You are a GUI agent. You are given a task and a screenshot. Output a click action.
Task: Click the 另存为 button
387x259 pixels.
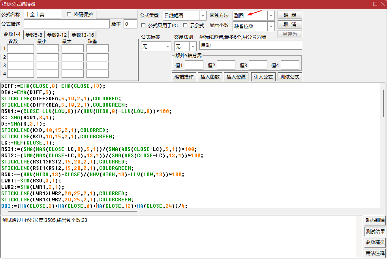pyautogui.click(x=290, y=34)
